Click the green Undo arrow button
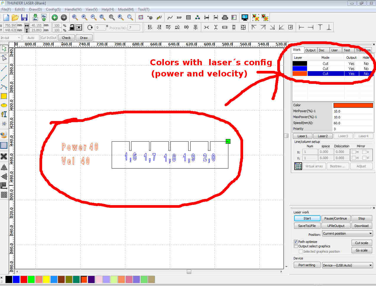Screen dimensions: 376x286 tap(55, 17)
